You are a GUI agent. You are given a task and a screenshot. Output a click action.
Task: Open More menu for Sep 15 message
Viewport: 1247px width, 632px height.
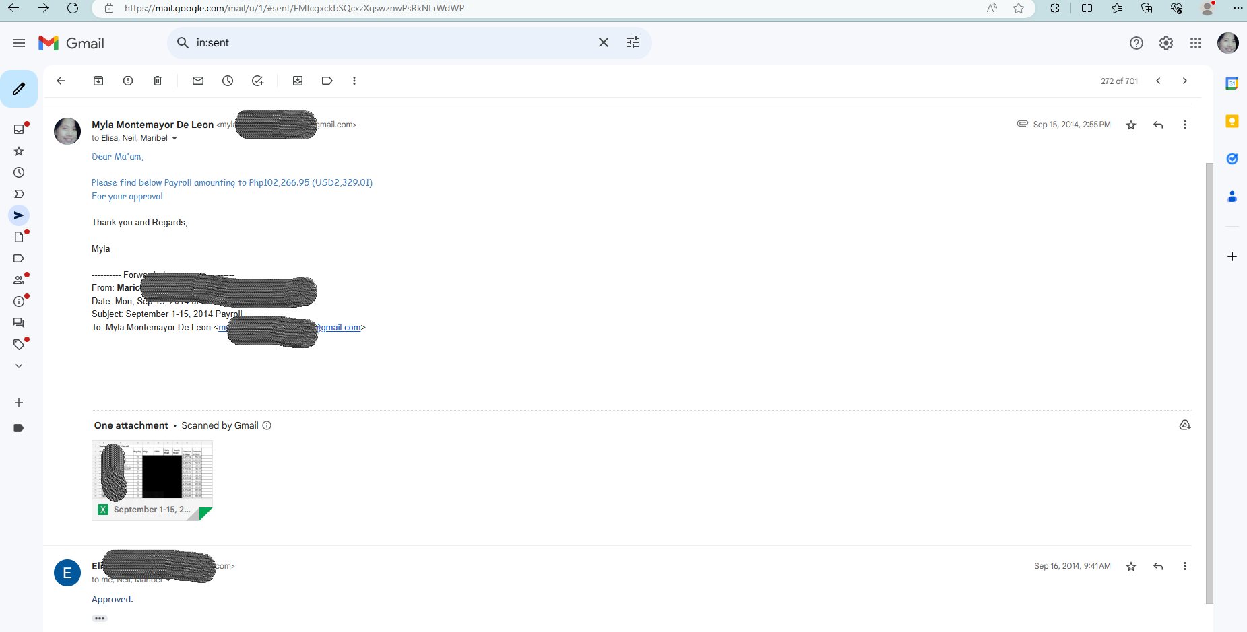1185,125
